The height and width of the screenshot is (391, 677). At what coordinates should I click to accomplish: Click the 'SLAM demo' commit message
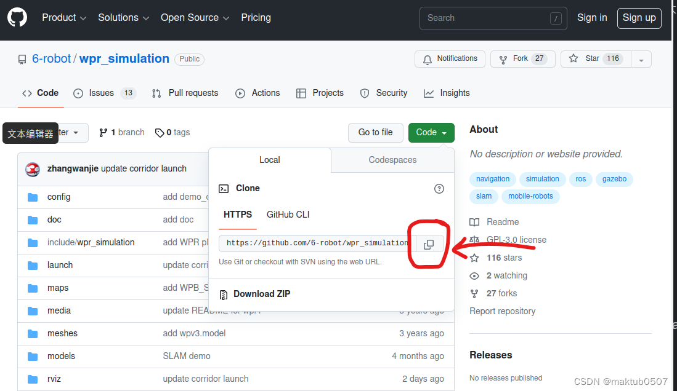(x=187, y=356)
